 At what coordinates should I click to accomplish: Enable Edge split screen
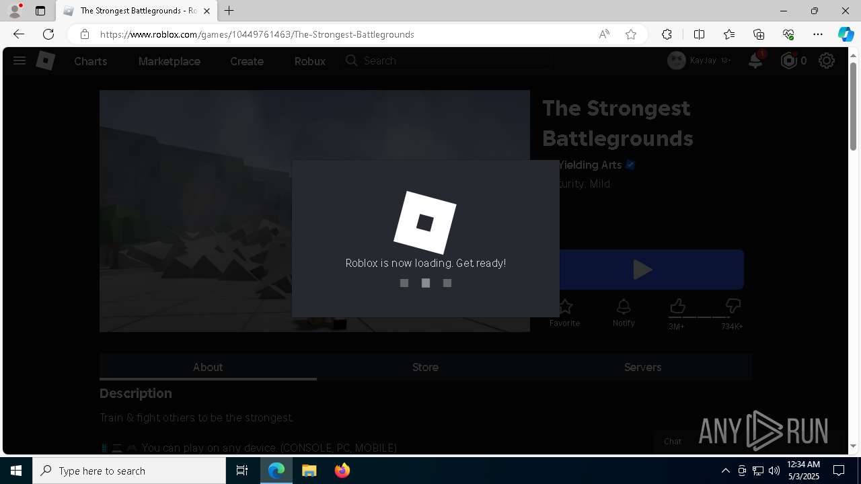click(x=699, y=34)
